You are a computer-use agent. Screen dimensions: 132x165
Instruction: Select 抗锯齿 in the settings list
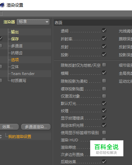(x=17, y=53)
